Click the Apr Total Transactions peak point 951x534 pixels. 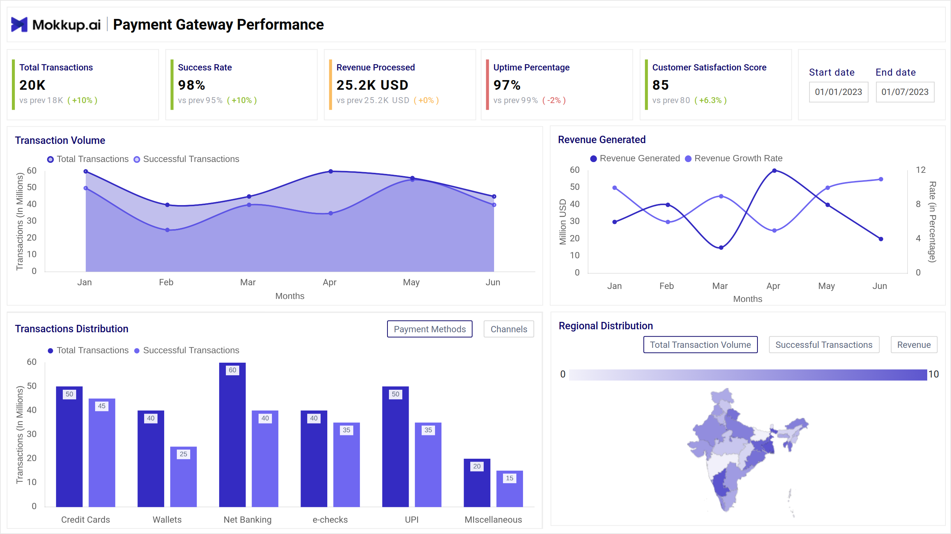(x=331, y=171)
